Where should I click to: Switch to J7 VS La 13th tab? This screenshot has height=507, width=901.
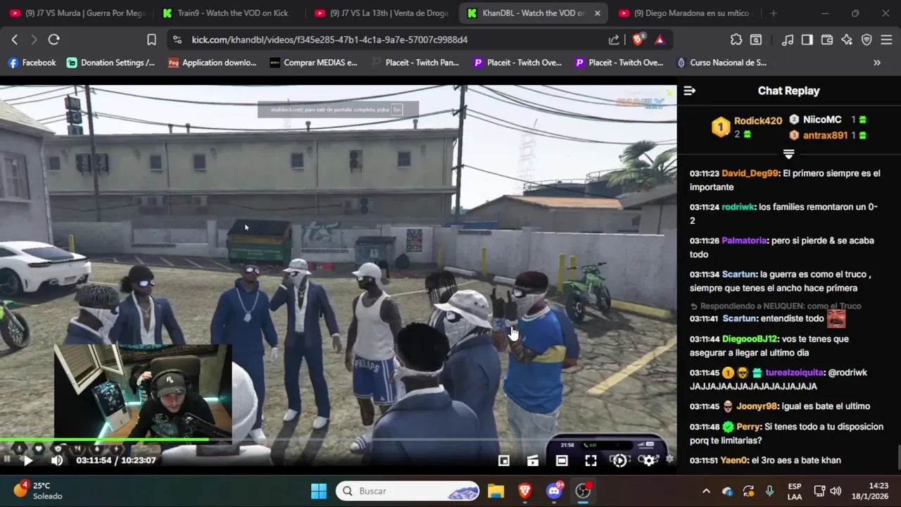coord(382,13)
